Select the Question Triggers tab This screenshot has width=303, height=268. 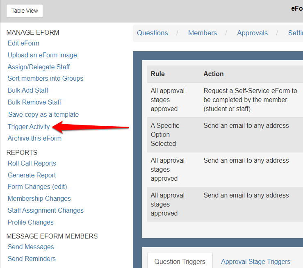tap(180, 261)
